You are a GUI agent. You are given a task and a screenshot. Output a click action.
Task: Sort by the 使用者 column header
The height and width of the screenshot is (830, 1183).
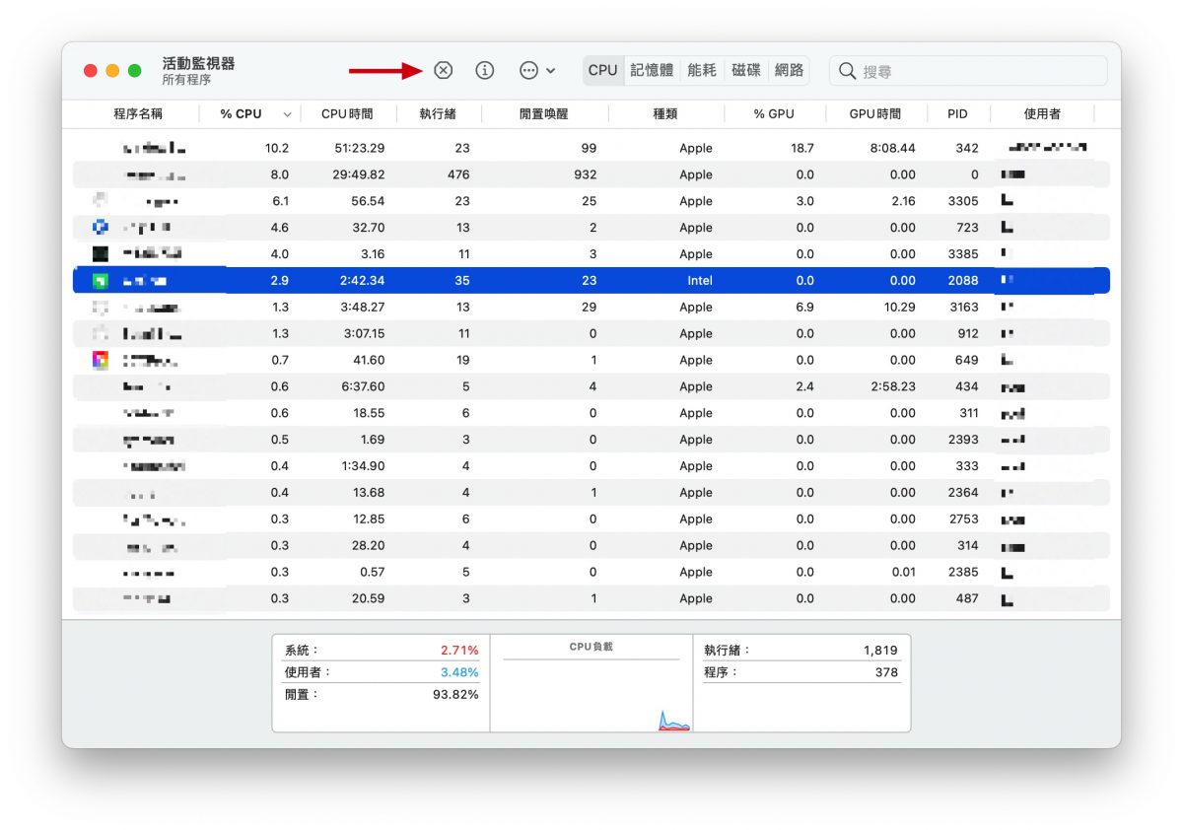[x=1042, y=113]
